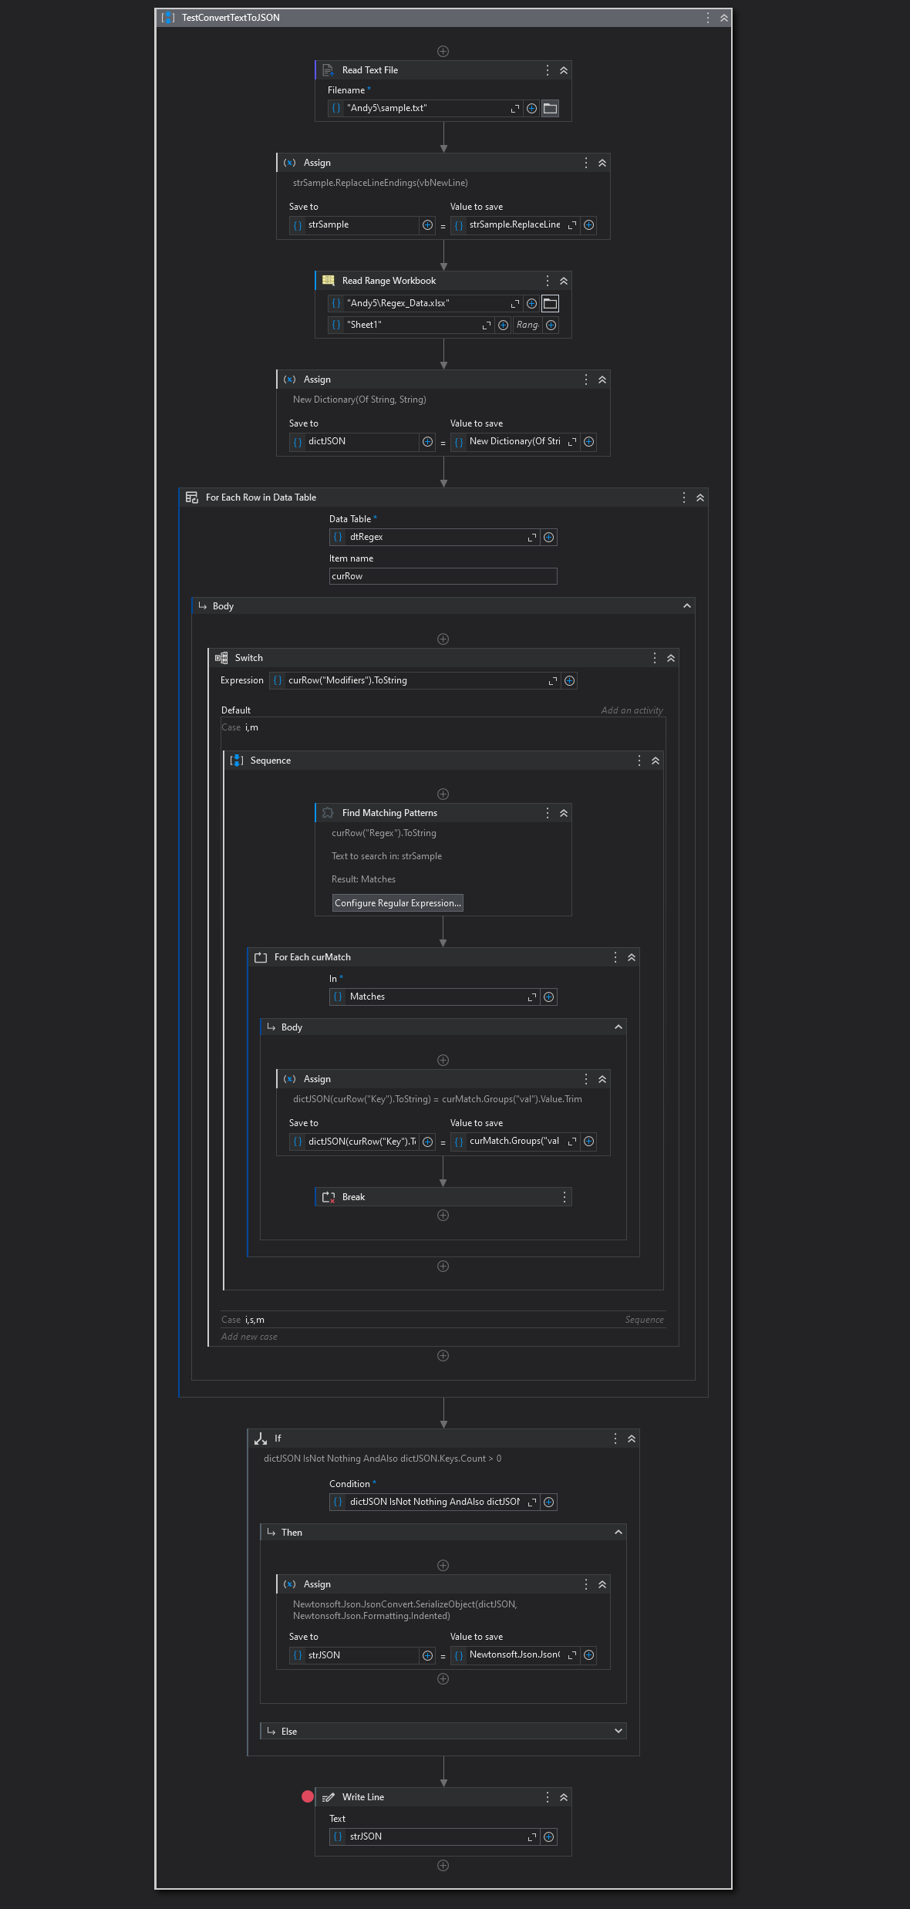Expand the Else branch

pyautogui.click(x=618, y=1732)
